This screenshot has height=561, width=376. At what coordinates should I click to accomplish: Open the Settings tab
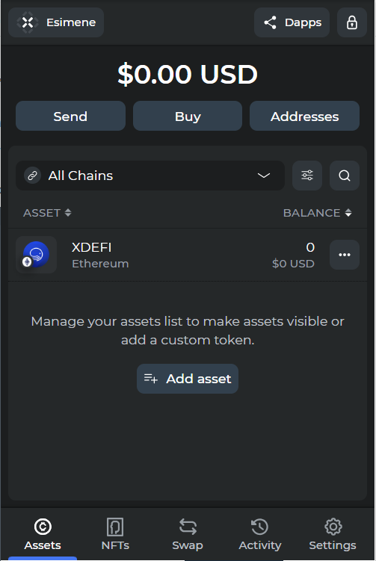[333, 534]
